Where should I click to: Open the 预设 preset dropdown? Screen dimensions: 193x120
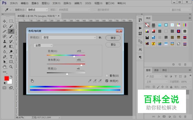point(69,37)
